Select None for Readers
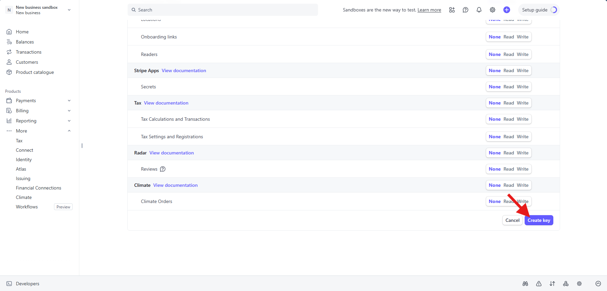The width and height of the screenshot is (607, 291). click(x=495, y=54)
